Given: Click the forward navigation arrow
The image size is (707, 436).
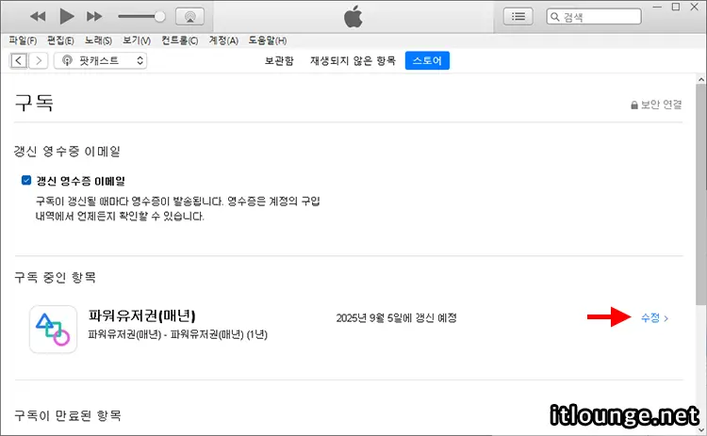Looking at the screenshot, I should click(39, 60).
